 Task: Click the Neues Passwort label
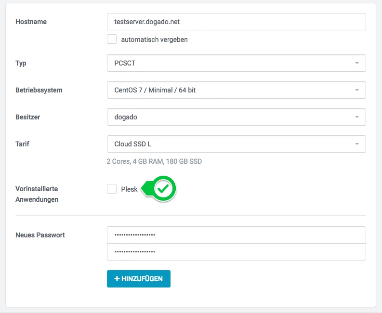click(40, 235)
